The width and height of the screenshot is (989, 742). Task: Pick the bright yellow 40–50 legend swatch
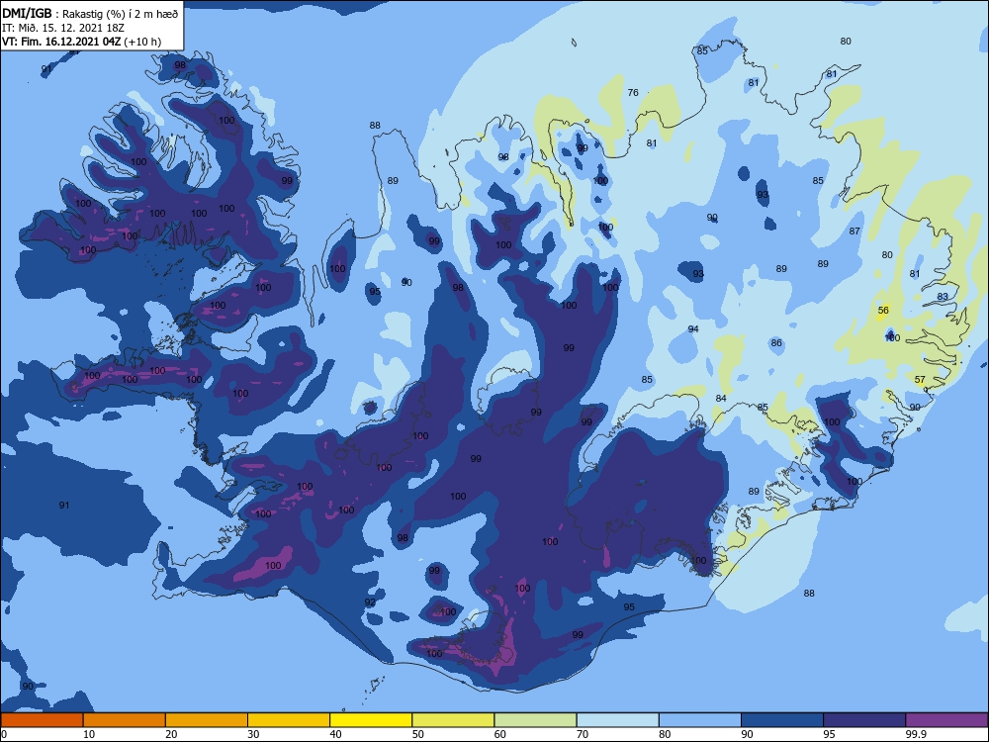coord(371,720)
